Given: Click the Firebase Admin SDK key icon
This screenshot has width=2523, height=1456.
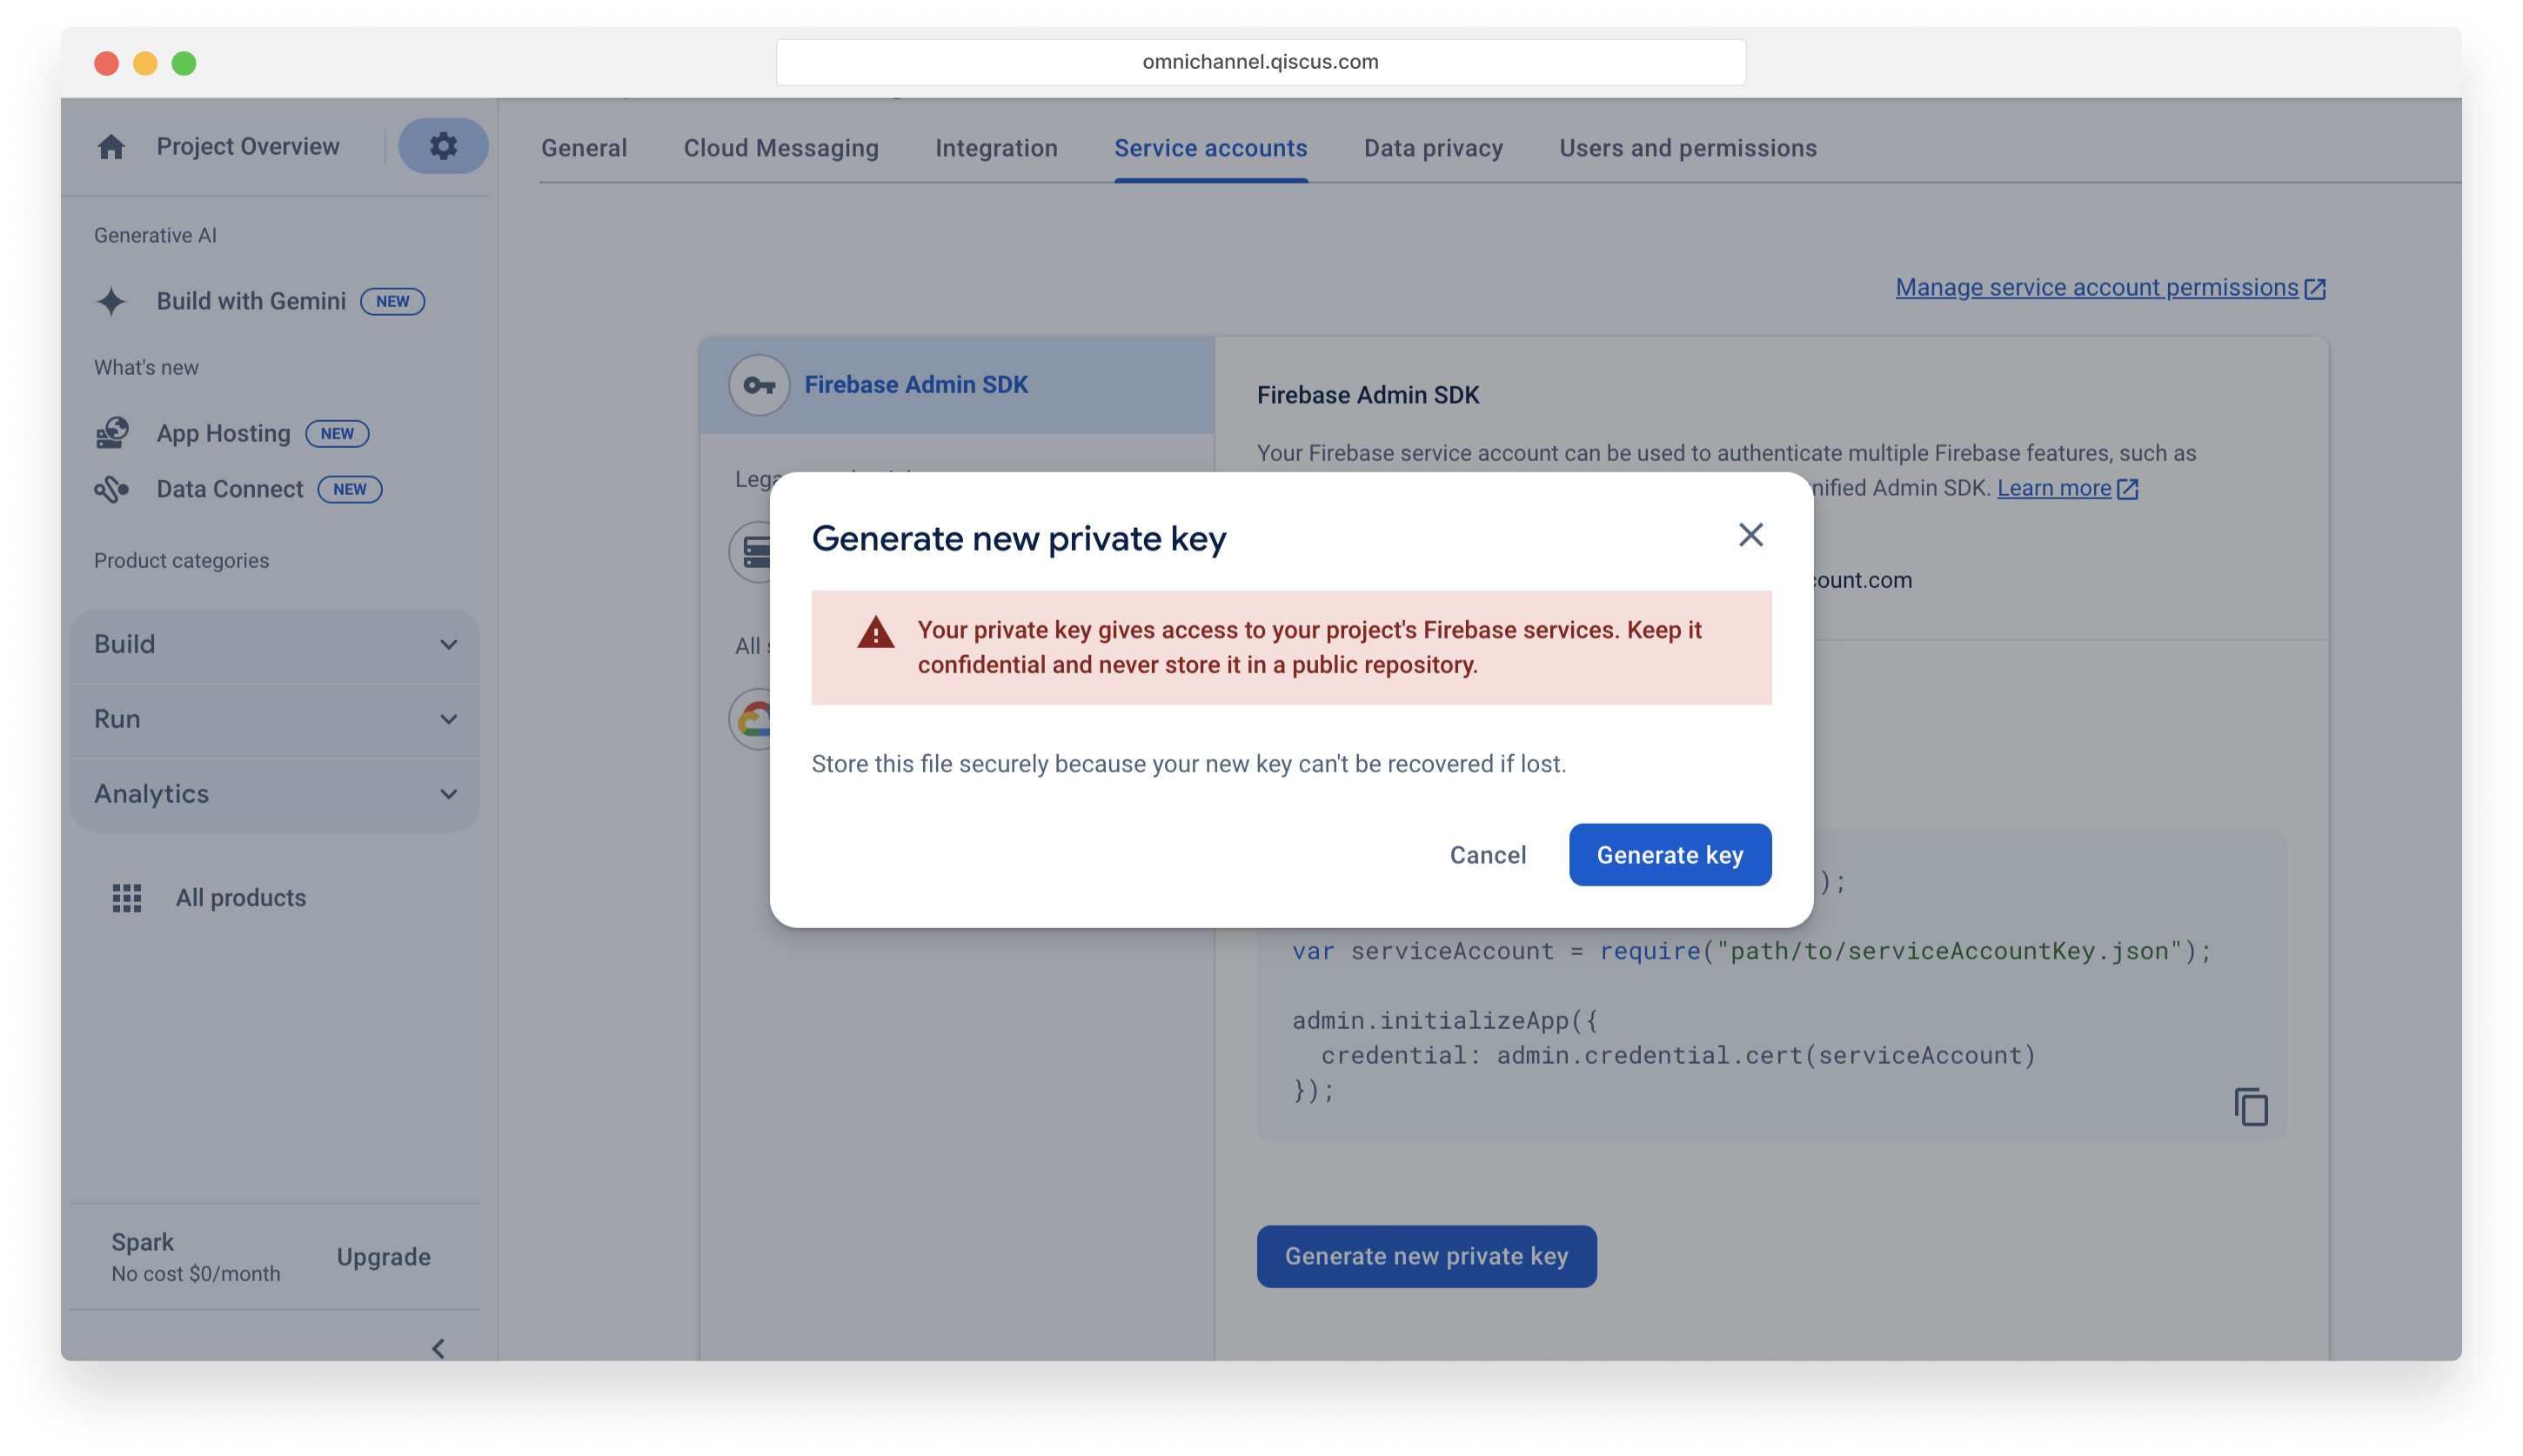Looking at the screenshot, I should (x=759, y=385).
